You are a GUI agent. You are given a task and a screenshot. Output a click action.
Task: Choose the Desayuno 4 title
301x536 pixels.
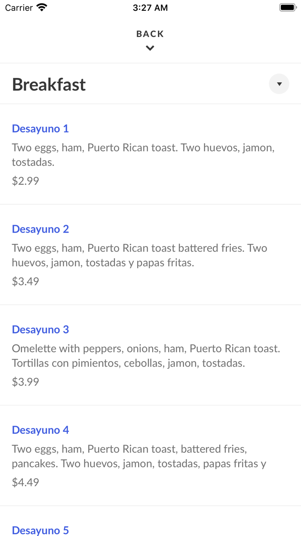40,430
